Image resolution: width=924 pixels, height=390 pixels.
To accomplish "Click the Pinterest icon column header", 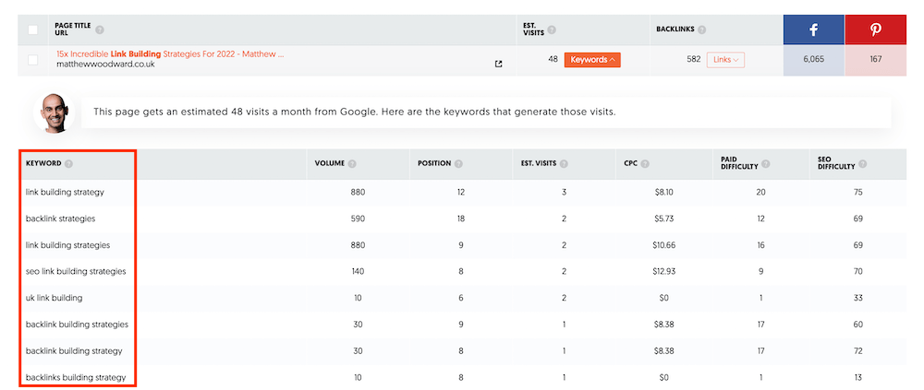I will click(875, 30).
